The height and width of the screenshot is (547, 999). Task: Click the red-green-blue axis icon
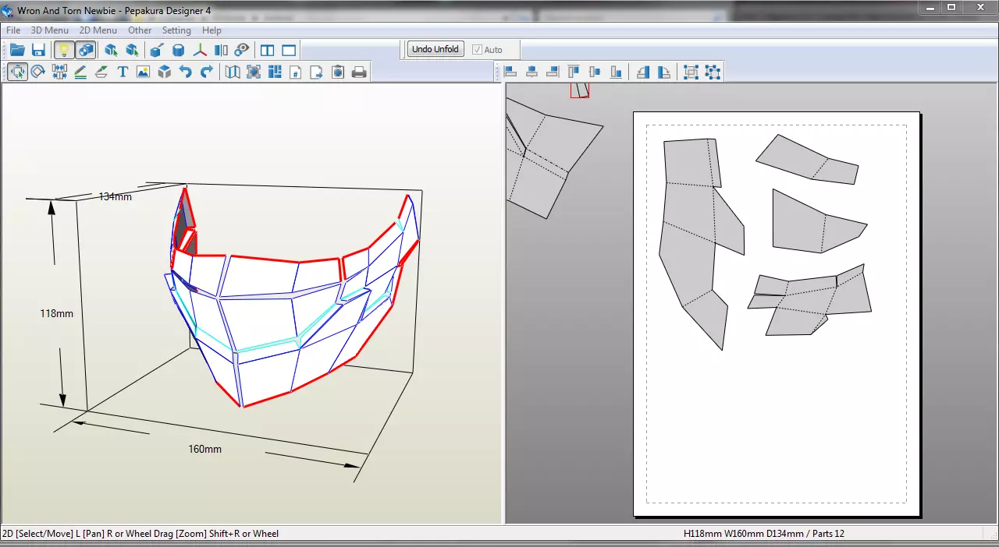(200, 51)
